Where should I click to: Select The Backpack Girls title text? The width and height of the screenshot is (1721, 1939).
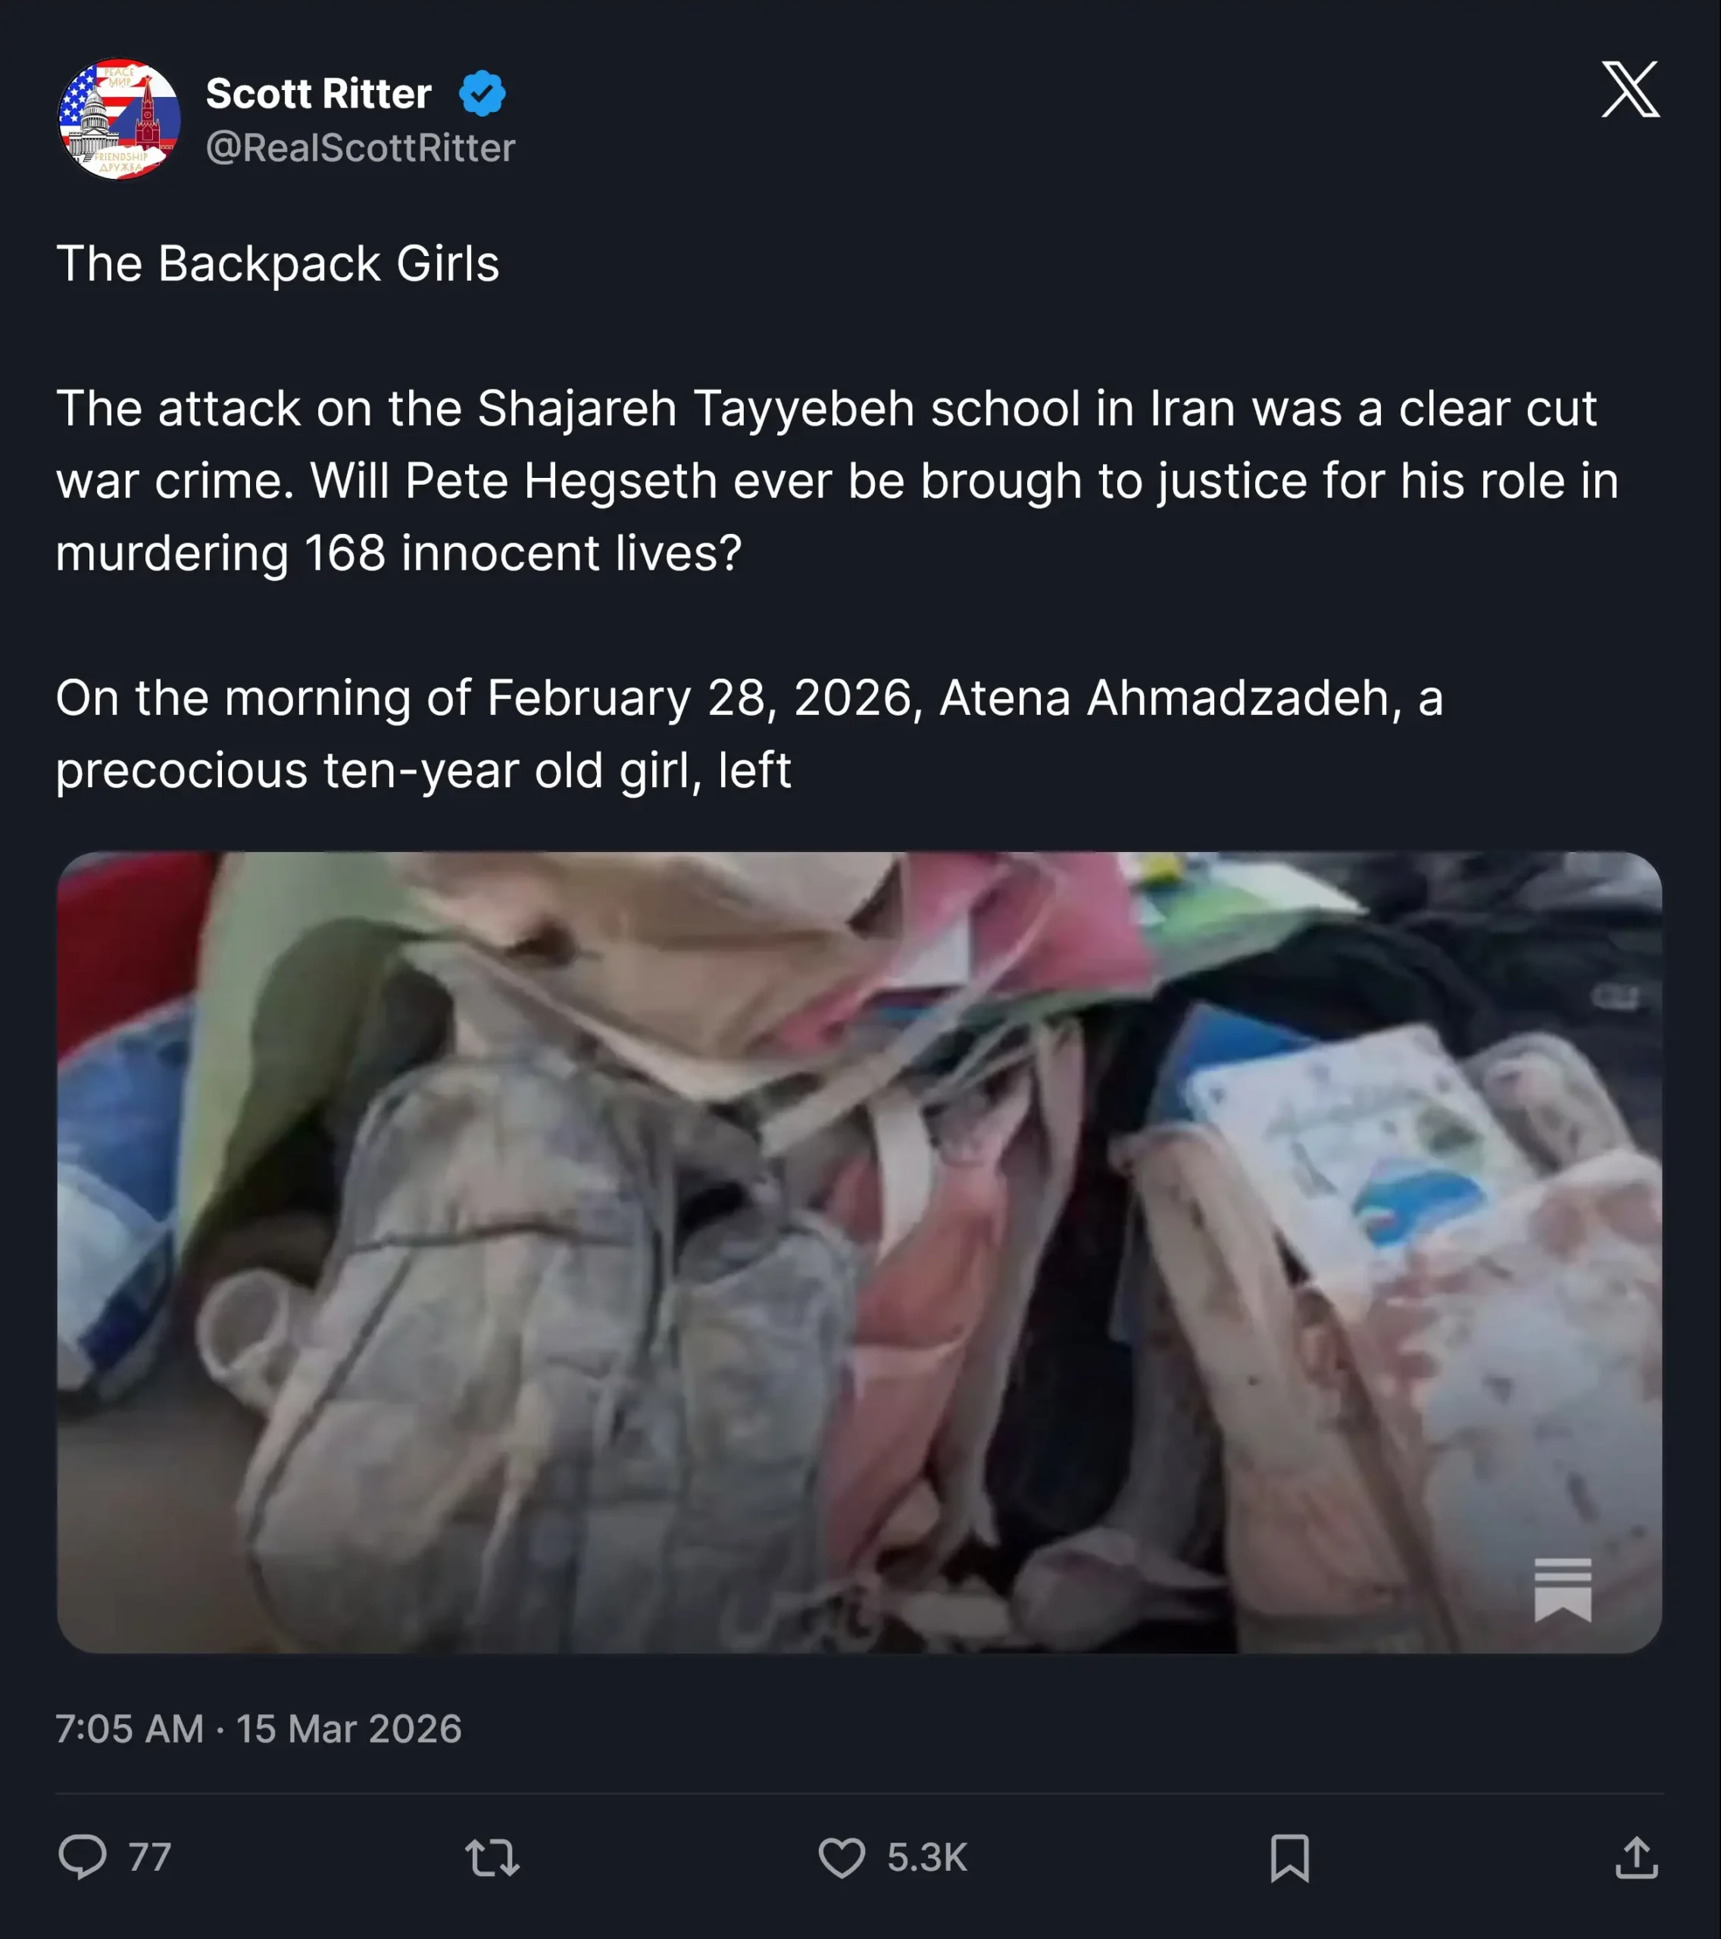(278, 263)
